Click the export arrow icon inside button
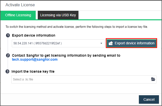162x106 pixels. (111, 43)
